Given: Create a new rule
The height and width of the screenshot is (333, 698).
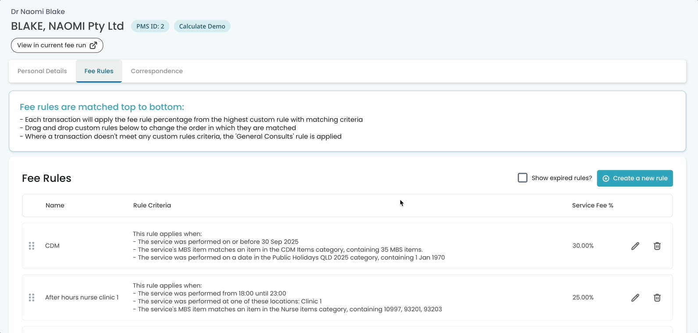Looking at the screenshot, I should pyautogui.click(x=634, y=178).
